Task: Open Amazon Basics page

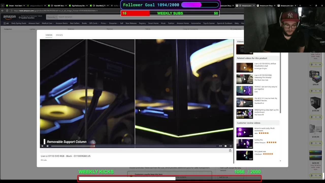Action: tap(62, 23)
